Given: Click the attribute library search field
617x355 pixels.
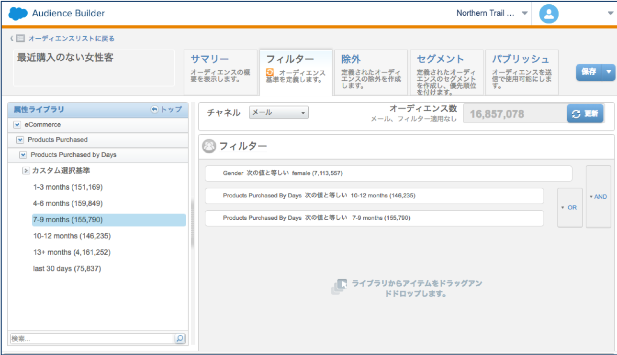Looking at the screenshot, I should coord(92,338).
